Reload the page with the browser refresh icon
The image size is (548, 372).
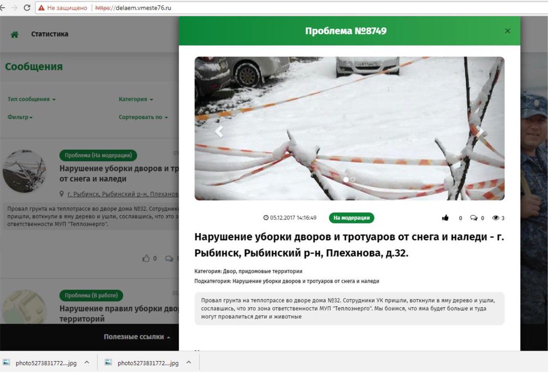pos(27,8)
